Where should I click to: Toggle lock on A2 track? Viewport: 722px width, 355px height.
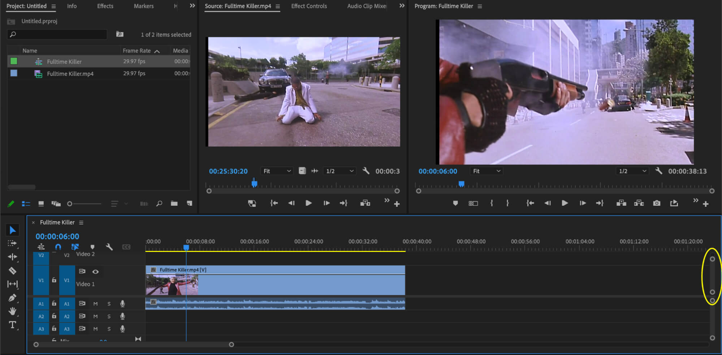click(54, 316)
